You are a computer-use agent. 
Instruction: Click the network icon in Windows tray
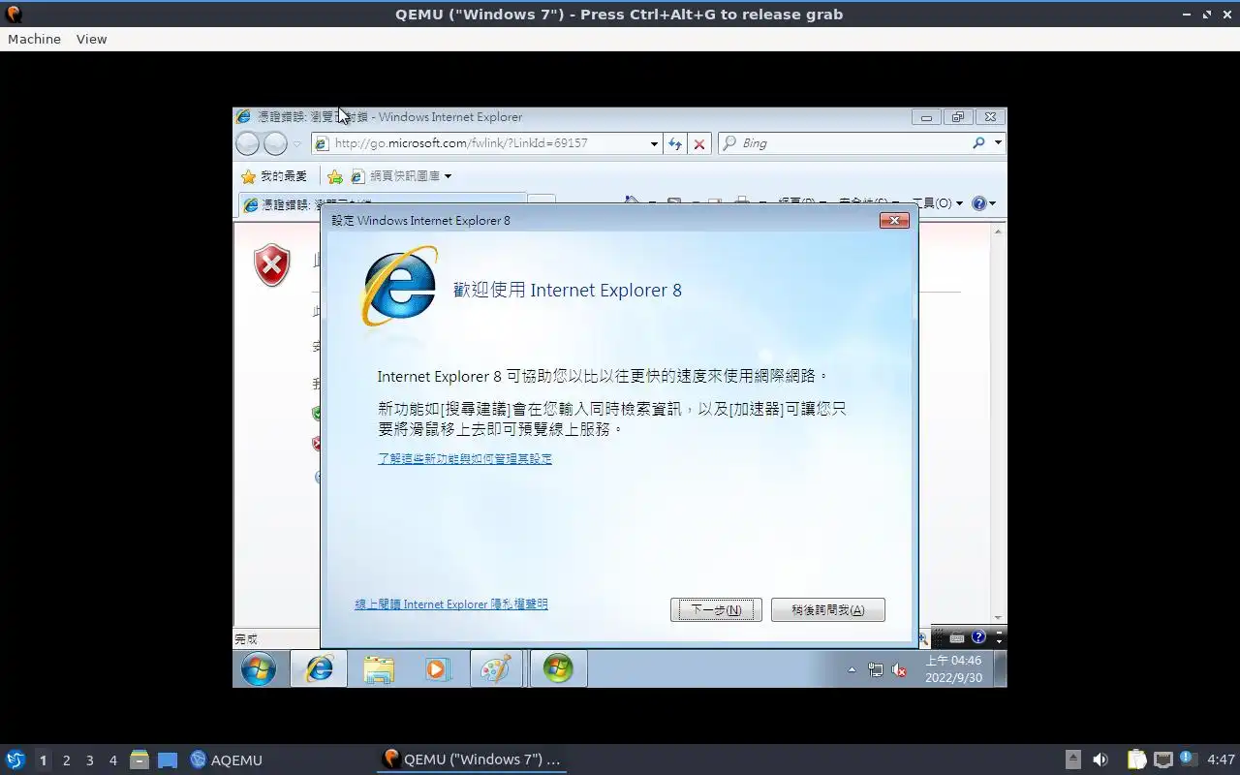(x=876, y=669)
